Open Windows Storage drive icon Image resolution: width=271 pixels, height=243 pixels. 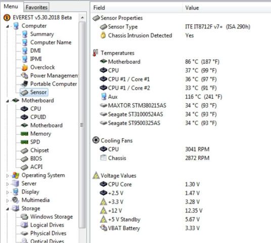coord(24,217)
